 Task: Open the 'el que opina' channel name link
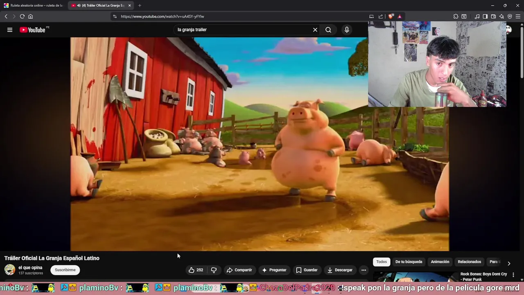(30, 268)
